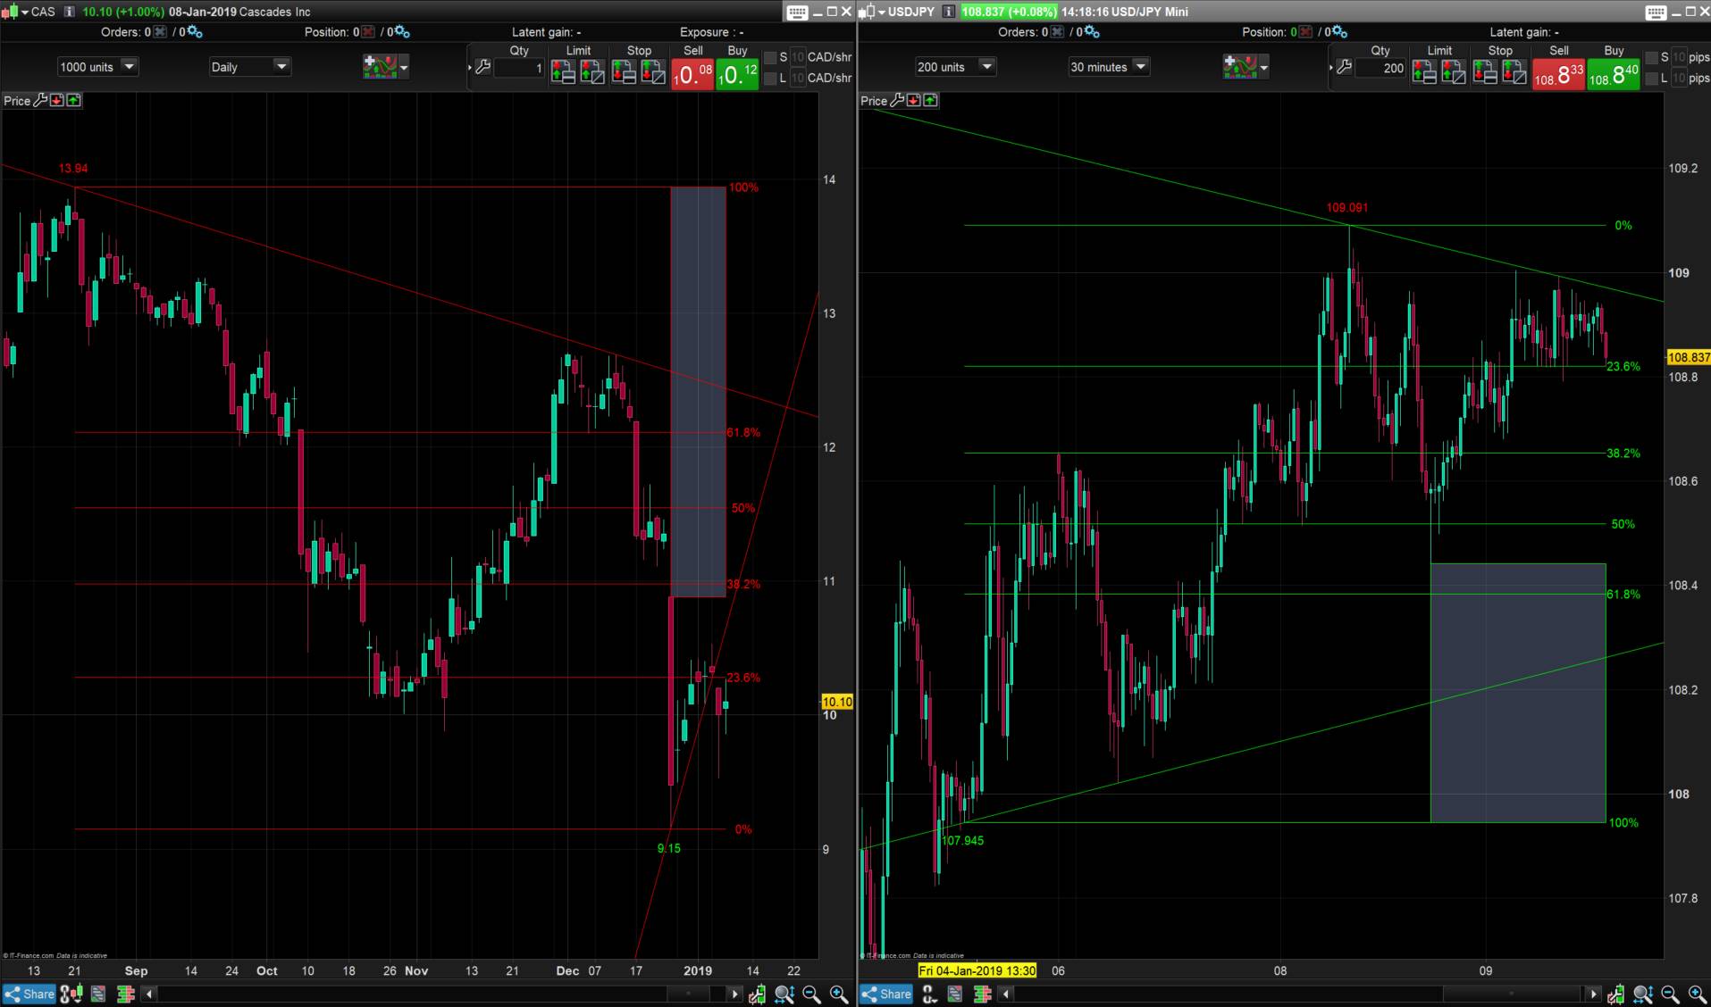1711x1007 pixels.
Task: Place sell stop order on CAS
Action: [x=654, y=72]
